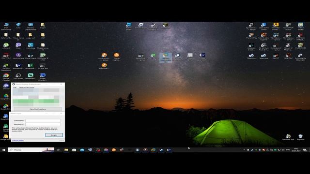This screenshot has height=174, width=310.
Task: Select the OBS Studio desktop icon
Action: [x=18, y=76]
